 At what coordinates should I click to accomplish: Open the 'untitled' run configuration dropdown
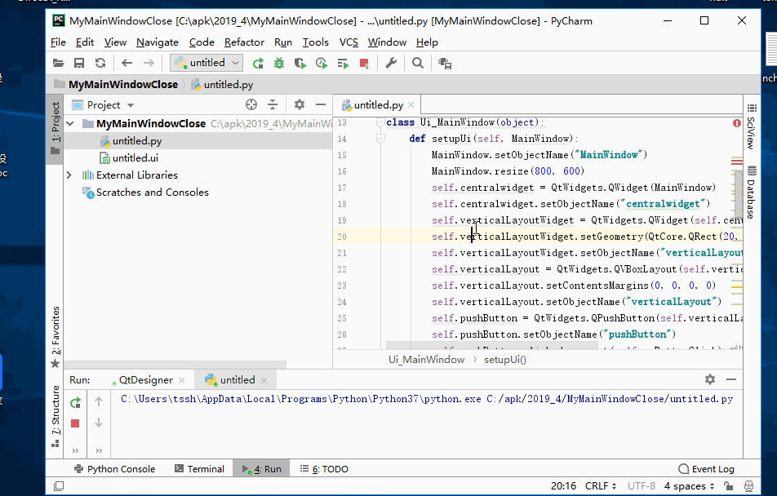tap(207, 63)
